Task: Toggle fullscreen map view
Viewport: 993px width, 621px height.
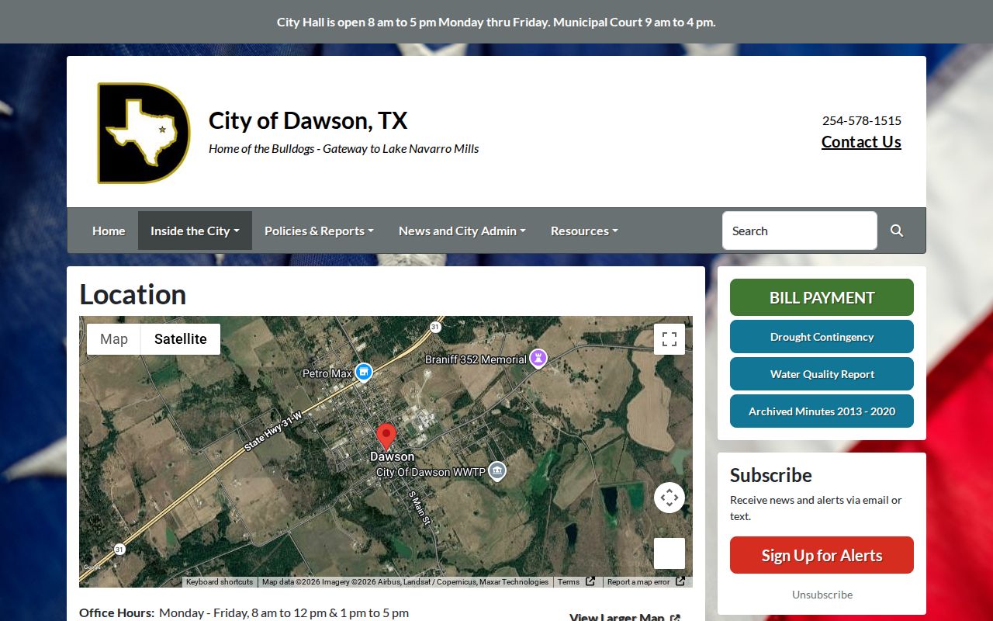Action: [669, 339]
